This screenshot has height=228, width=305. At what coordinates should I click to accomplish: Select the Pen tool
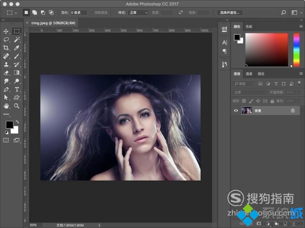click(6, 89)
